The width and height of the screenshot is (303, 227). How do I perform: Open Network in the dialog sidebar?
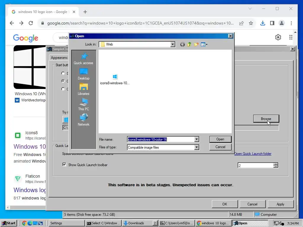point(83,120)
